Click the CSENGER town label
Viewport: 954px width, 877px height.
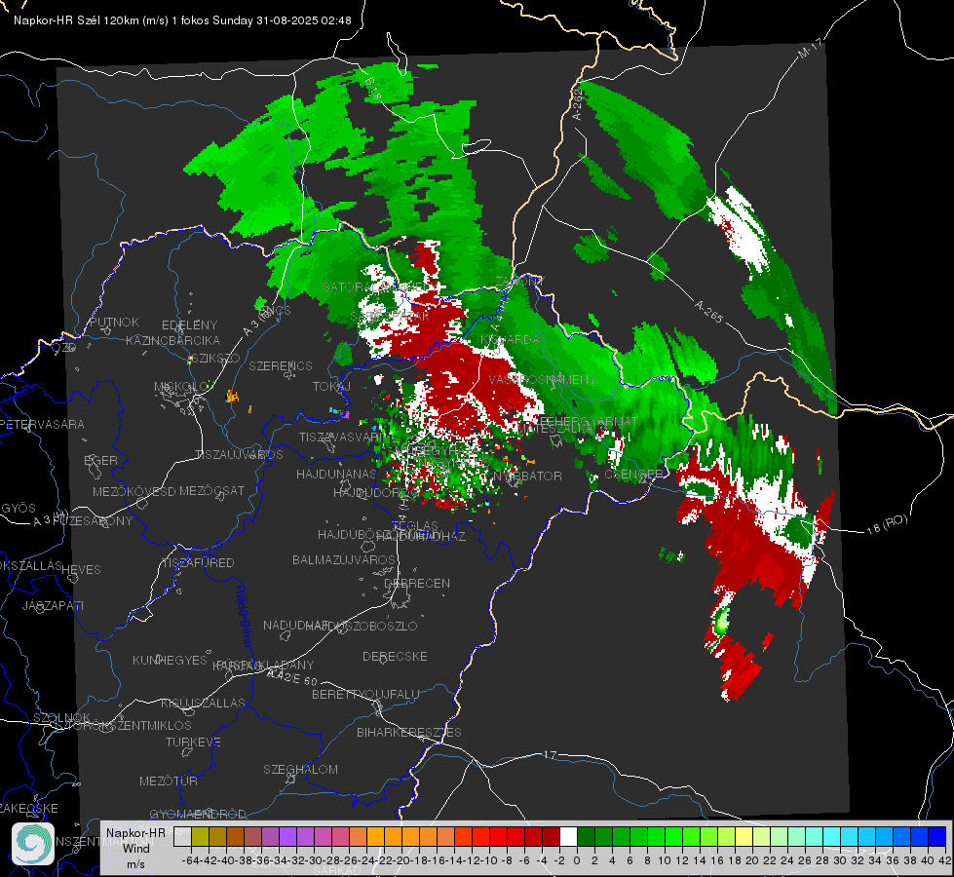633,475
